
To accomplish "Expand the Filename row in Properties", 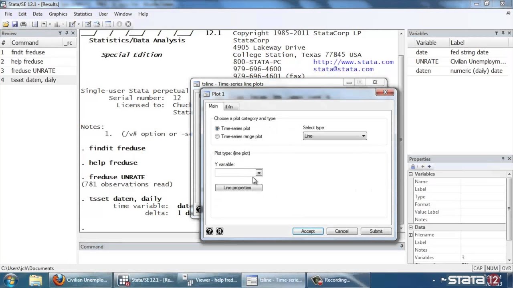I will (410, 235).
